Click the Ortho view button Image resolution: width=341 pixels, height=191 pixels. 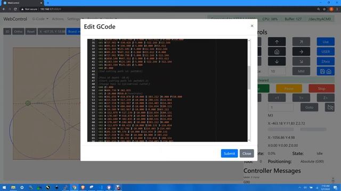pos(18,31)
